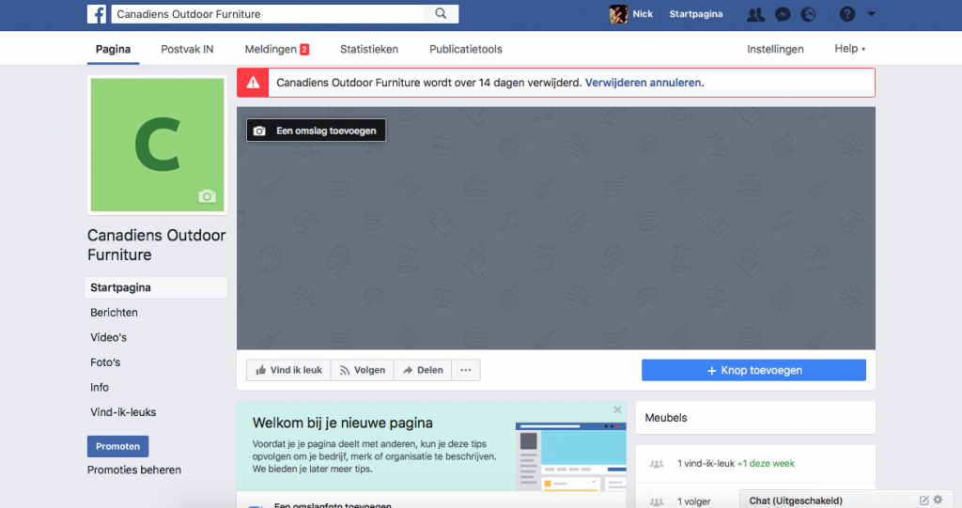Switch to the Pagina tab
Viewport: 962px width, 508px height.
[x=113, y=49]
